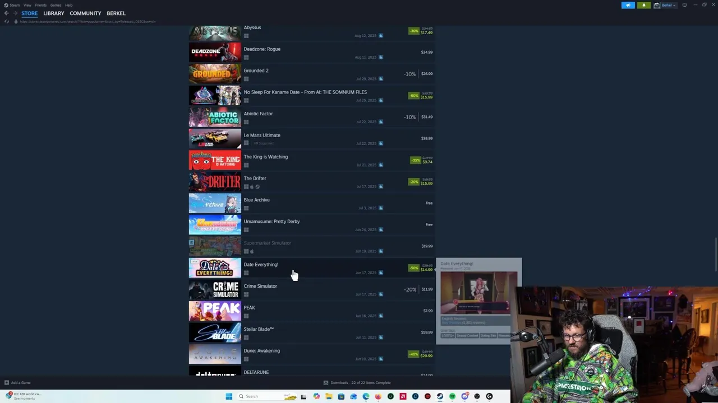Image resolution: width=718 pixels, height=403 pixels.
Task: Open the View menu
Action: 27,5
